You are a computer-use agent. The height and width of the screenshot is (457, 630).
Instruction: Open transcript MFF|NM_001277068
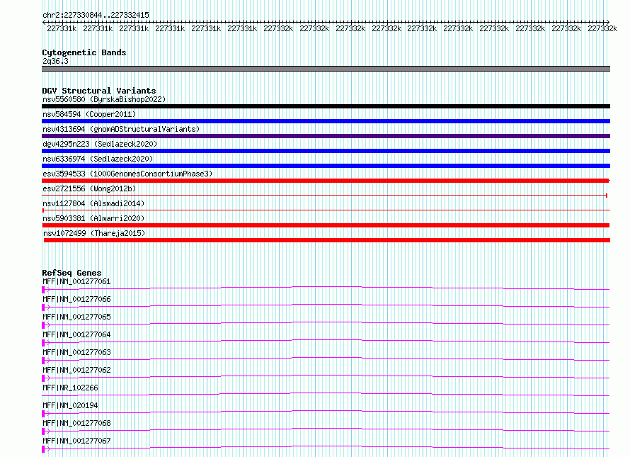[76, 423]
